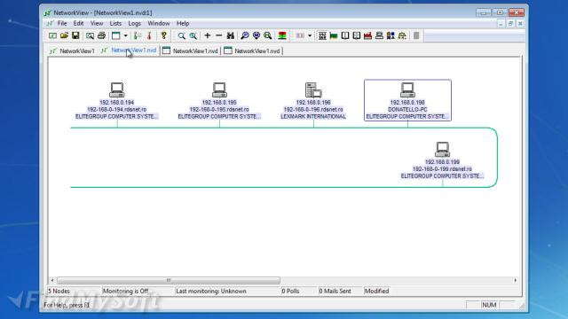Open the Lists menu

pyautogui.click(x=115, y=23)
